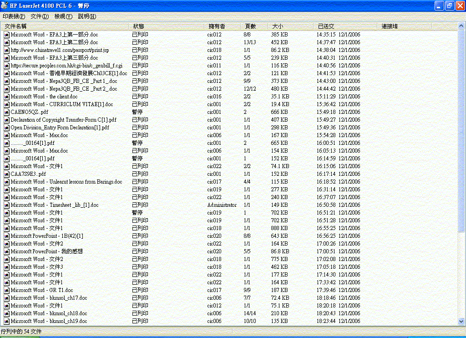Click the icon beside GR T1.doc
This screenshot has width=466, height=338.
tap(6, 290)
